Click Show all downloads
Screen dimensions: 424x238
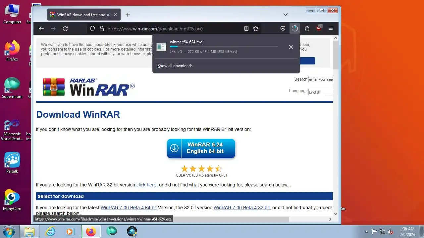point(175,66)
